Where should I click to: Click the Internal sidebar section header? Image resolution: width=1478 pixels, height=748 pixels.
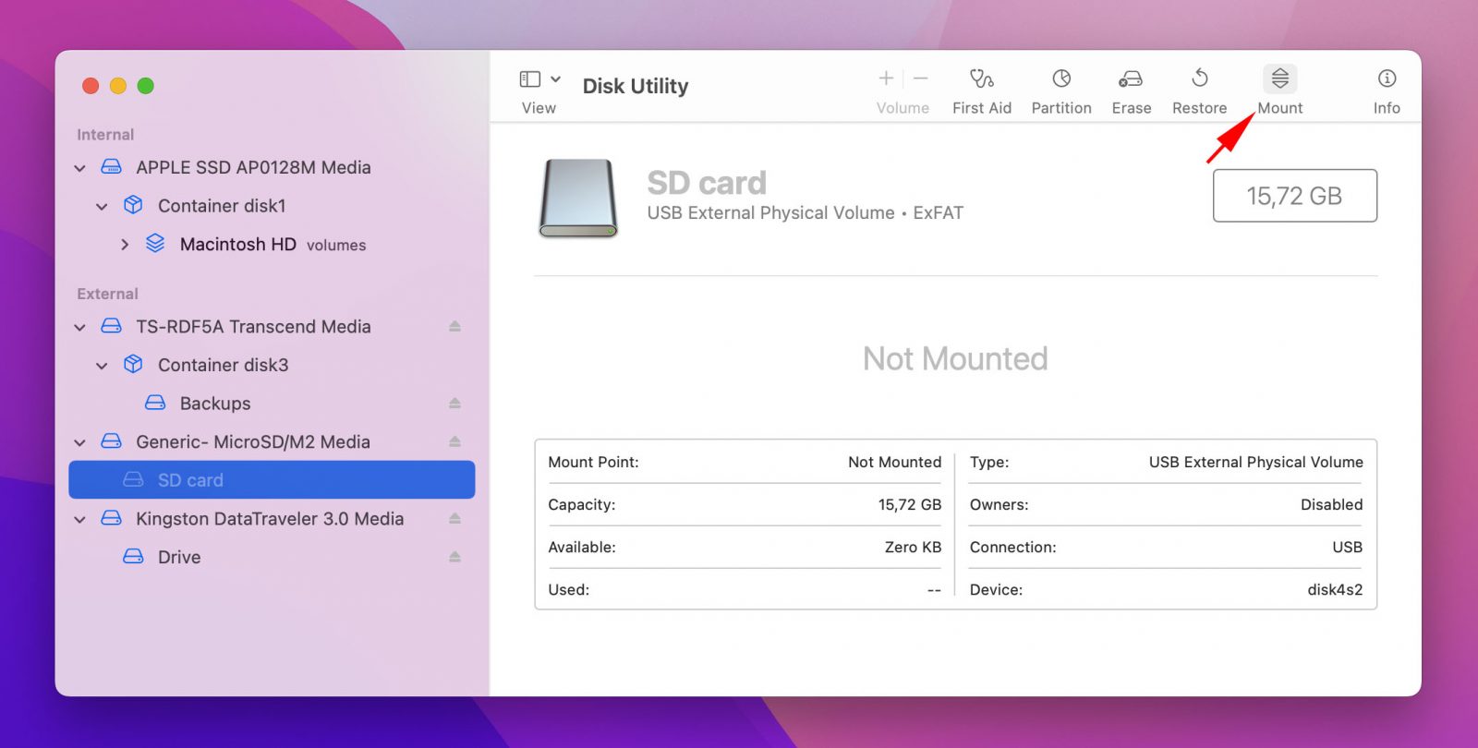(105, 135)
